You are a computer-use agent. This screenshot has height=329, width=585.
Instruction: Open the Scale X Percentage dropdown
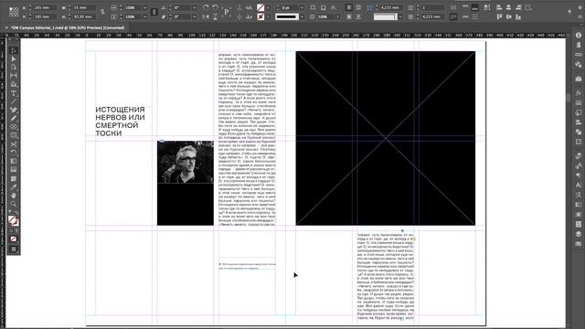coord(144,7)
